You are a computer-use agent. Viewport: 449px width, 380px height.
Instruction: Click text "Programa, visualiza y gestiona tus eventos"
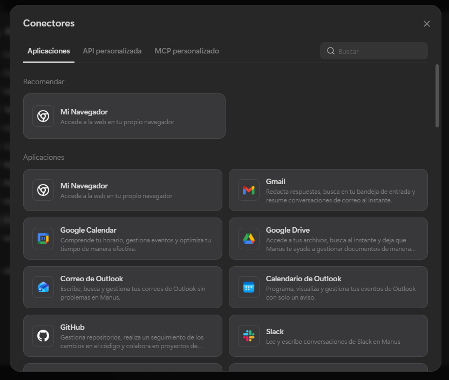(x=341, y=293)
